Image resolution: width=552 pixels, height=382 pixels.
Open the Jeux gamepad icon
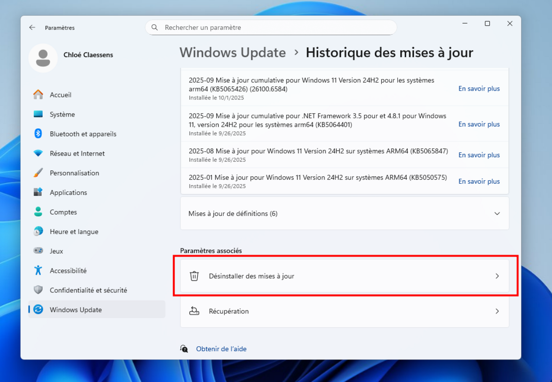tap(38, 251)
